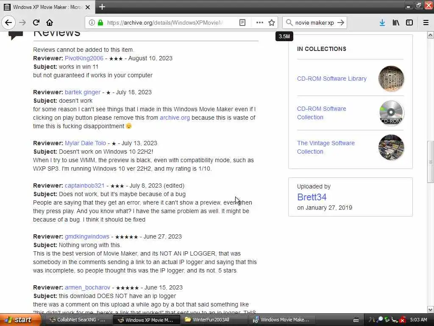Open reviewer armen_bocharov profile
The width and height of the screenshot is (434, 326).
point(87,287)
